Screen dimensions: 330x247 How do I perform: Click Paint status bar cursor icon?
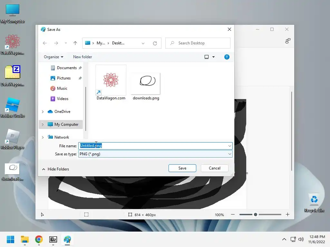point(42,215)
